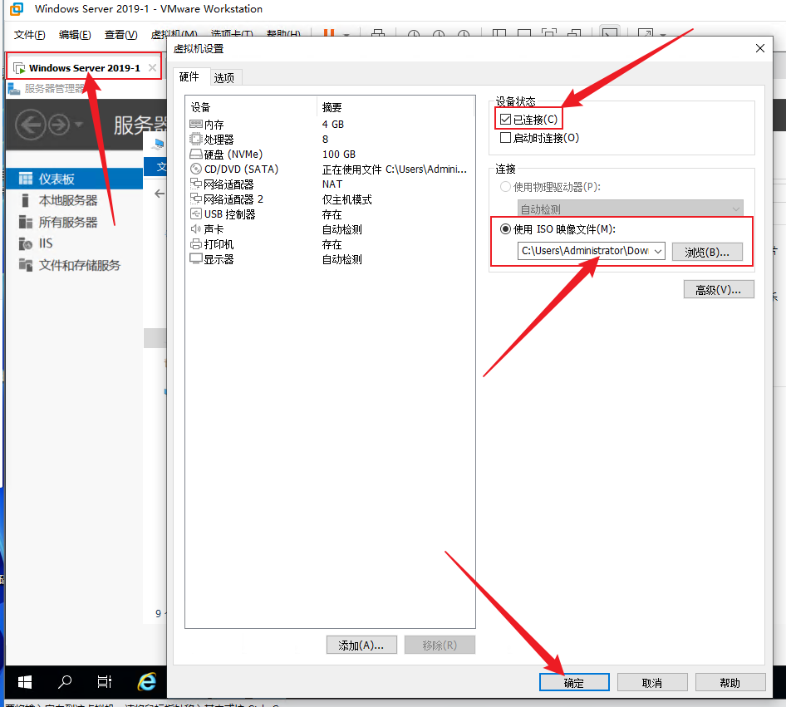Open 仪表板 dashboard in Server Manager
Screen dimensions: 786x707
pyautogui.click(x=75, y=179)
